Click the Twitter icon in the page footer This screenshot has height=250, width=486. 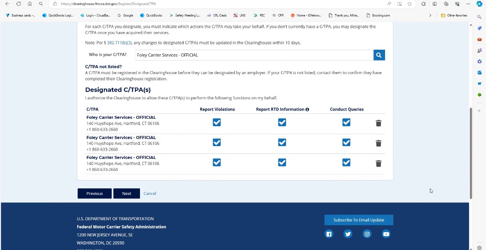pyautogui.click(x=348, y=234)
